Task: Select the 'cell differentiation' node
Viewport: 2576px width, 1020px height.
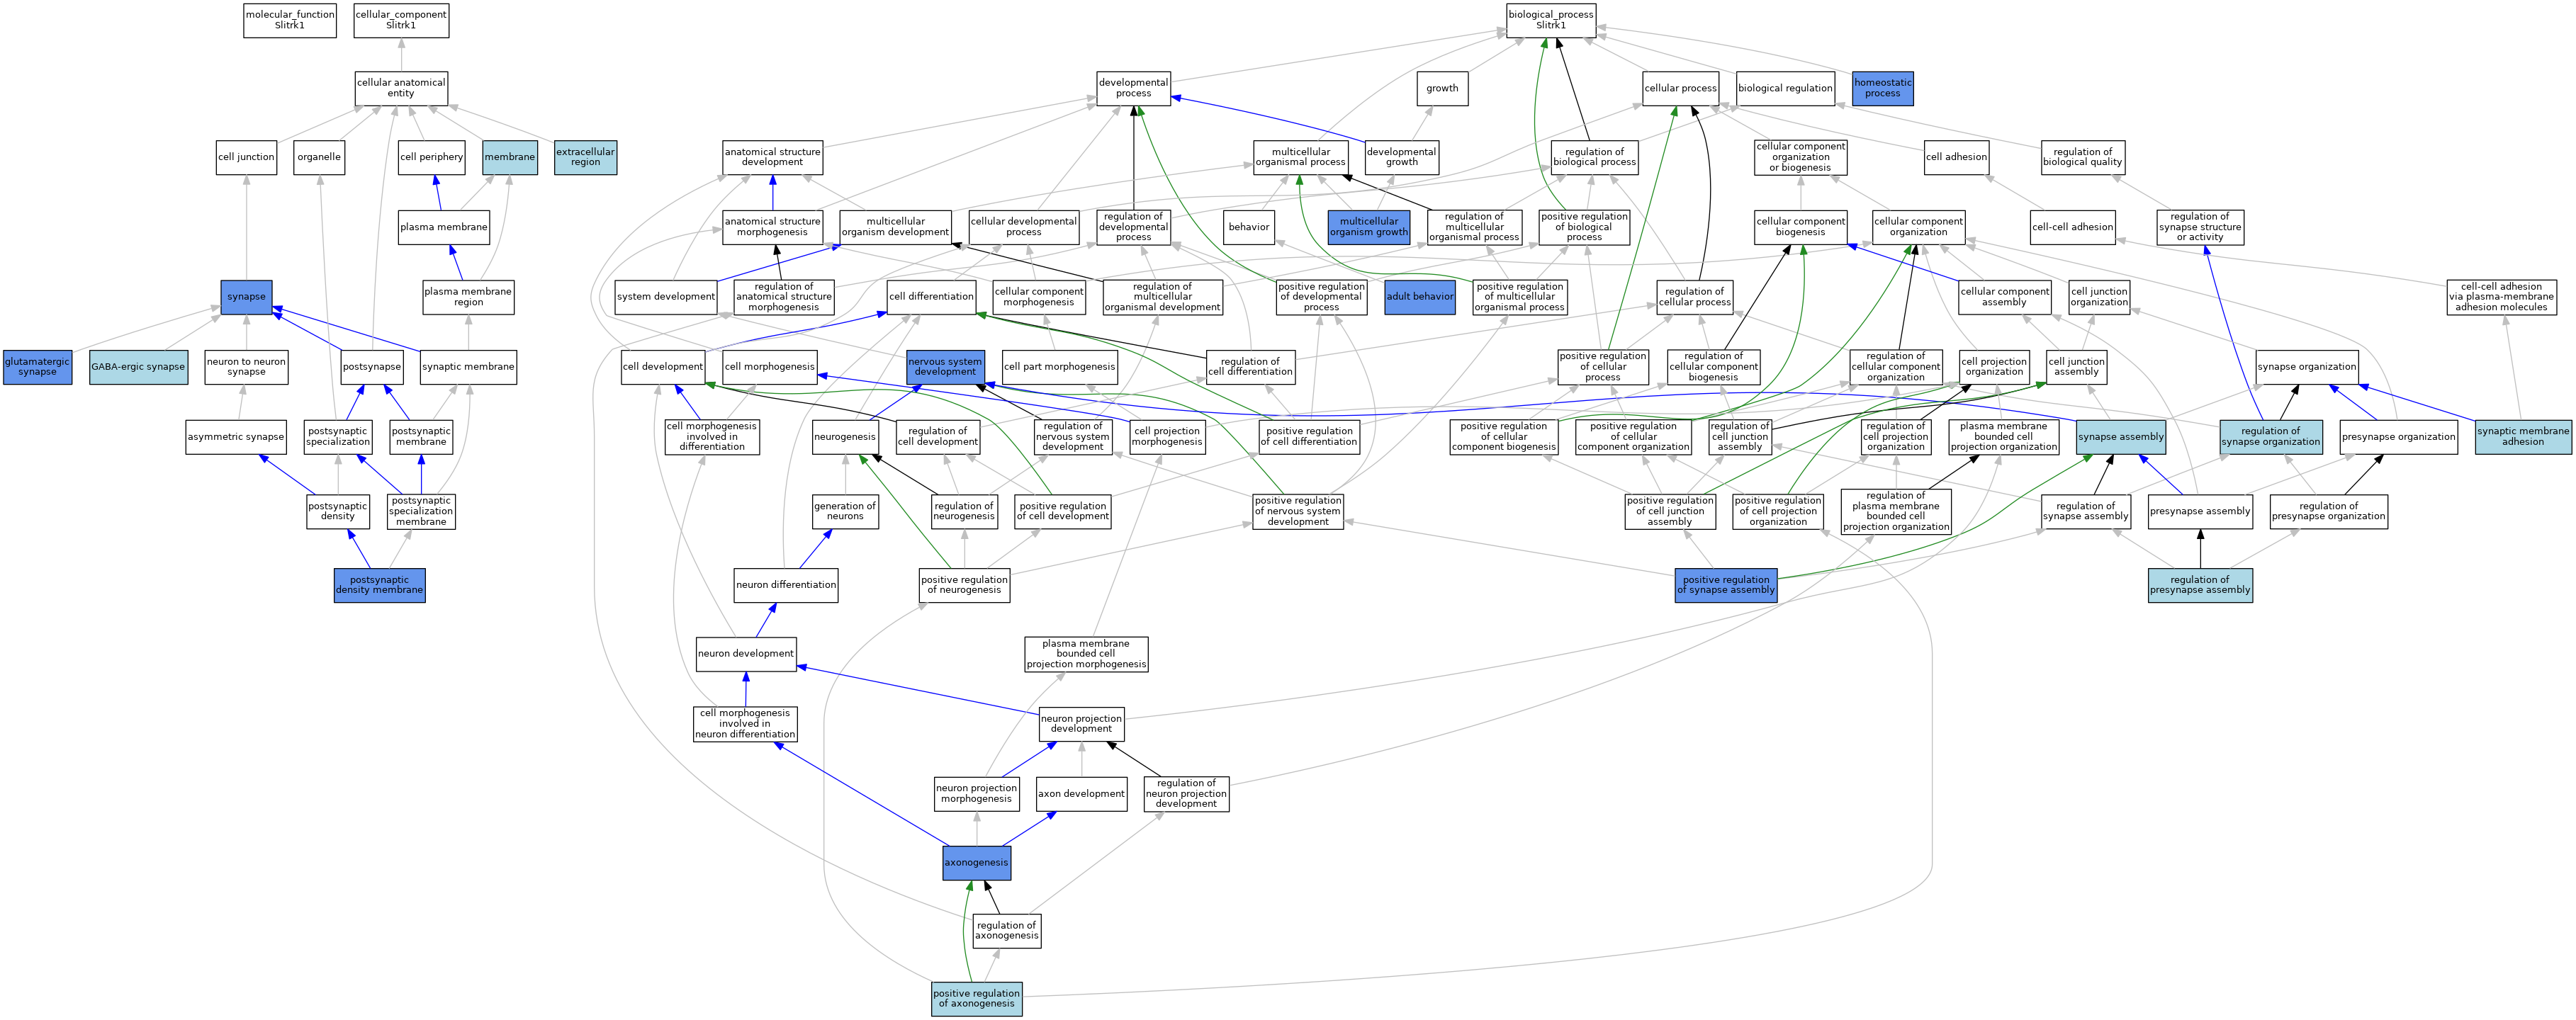Action: [931, 297]
